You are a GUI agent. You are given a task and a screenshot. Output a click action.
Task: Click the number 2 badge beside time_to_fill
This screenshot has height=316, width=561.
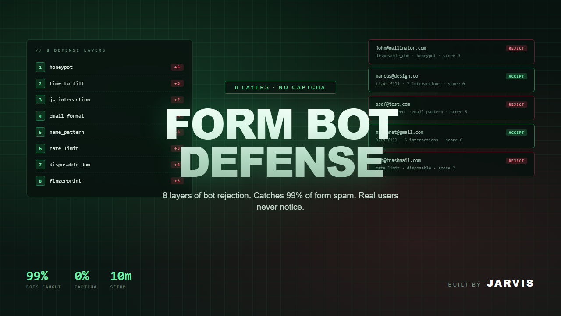coord(40,83)
